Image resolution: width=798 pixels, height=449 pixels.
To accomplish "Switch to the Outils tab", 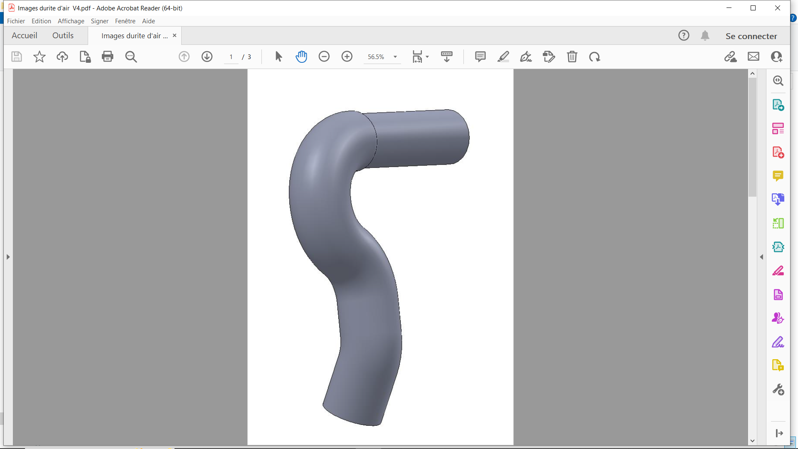I will [x=63, y=36].
